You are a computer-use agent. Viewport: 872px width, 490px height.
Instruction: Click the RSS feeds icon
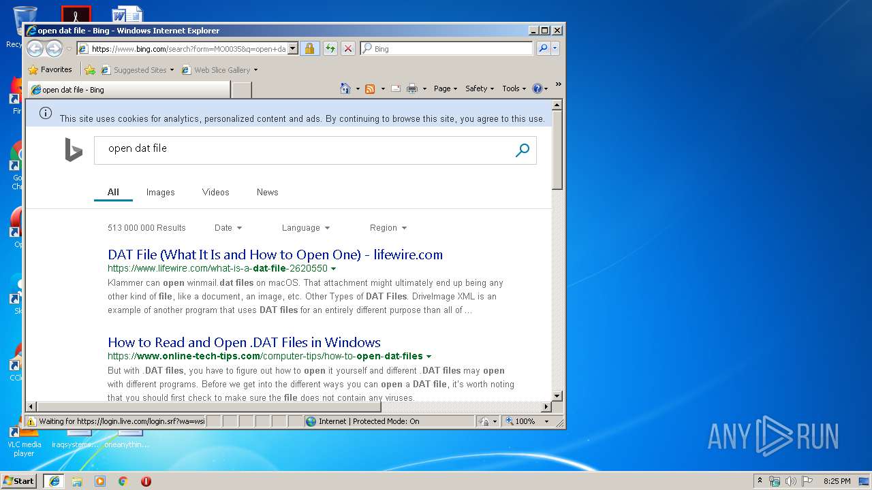point(370,88)
